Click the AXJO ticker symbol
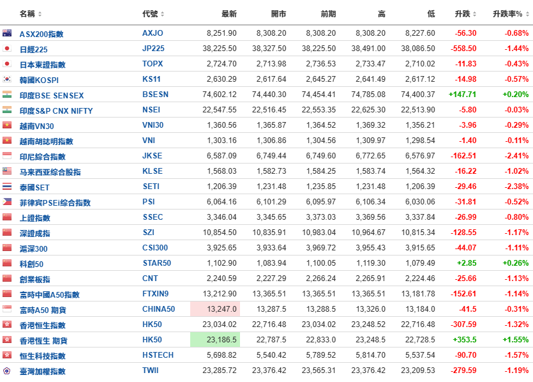Image resolution: width=533 pixels, height=382 pixels. tap(153, 33)
